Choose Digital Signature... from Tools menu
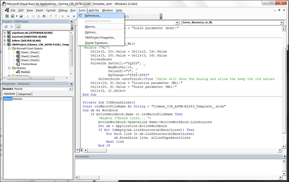 pos(101,43)
